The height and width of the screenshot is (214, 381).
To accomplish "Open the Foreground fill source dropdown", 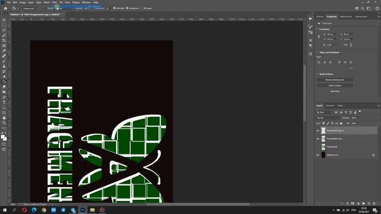I will click(x=29, y=8).
